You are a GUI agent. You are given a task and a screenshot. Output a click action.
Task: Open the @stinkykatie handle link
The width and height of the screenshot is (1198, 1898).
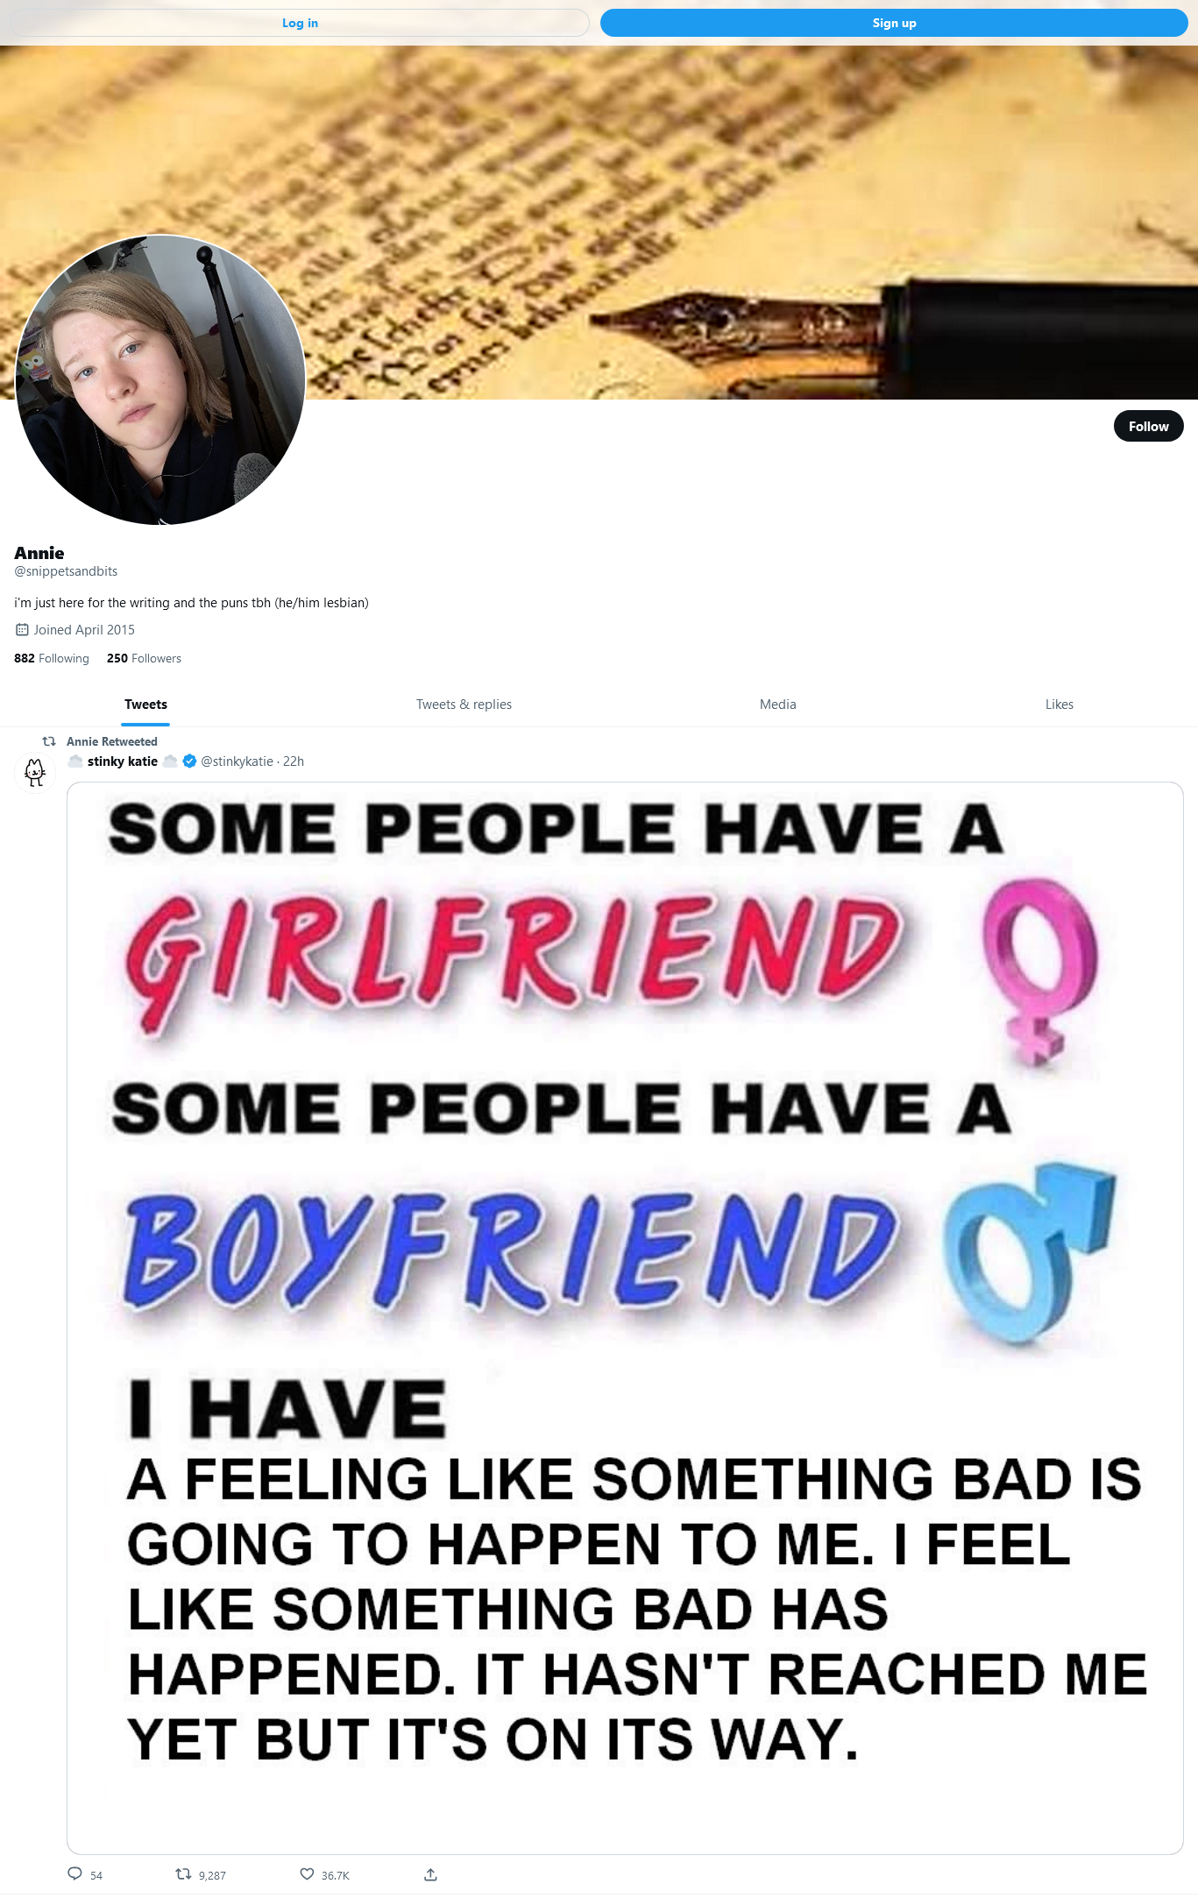tap(237, 761)
